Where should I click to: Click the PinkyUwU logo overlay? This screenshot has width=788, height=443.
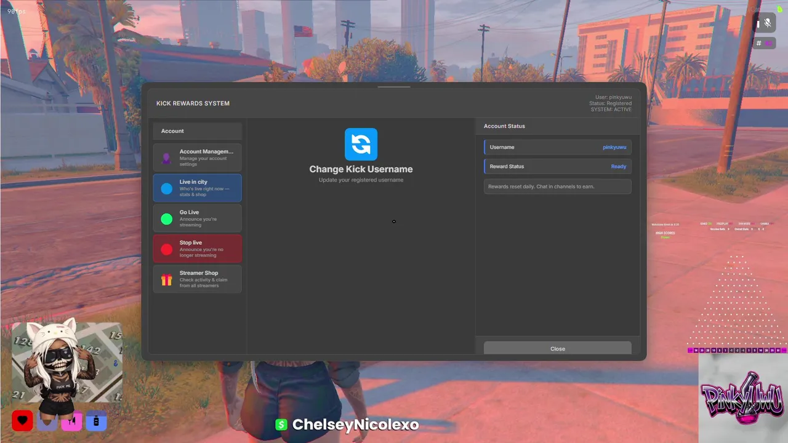742,398
